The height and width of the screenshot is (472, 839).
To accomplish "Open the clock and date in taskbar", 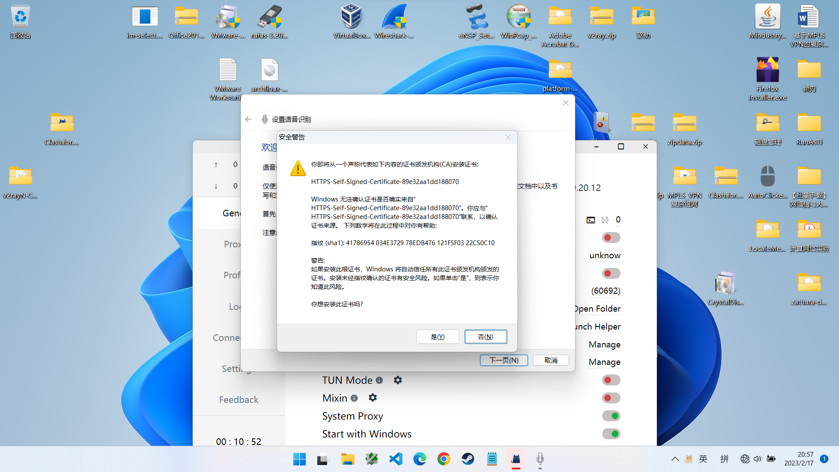I will [x=799, y=459].
